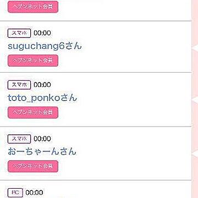The height and width of the screenshot is (198, 198).
Task: Open toto_ponkoさん user profile link
Action: click(42, 98)
